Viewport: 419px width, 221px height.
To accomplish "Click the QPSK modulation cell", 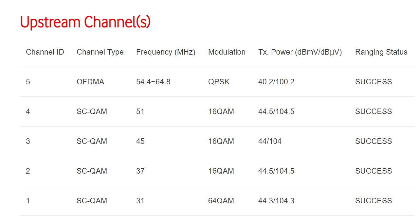I will click(x=219, y=82).
